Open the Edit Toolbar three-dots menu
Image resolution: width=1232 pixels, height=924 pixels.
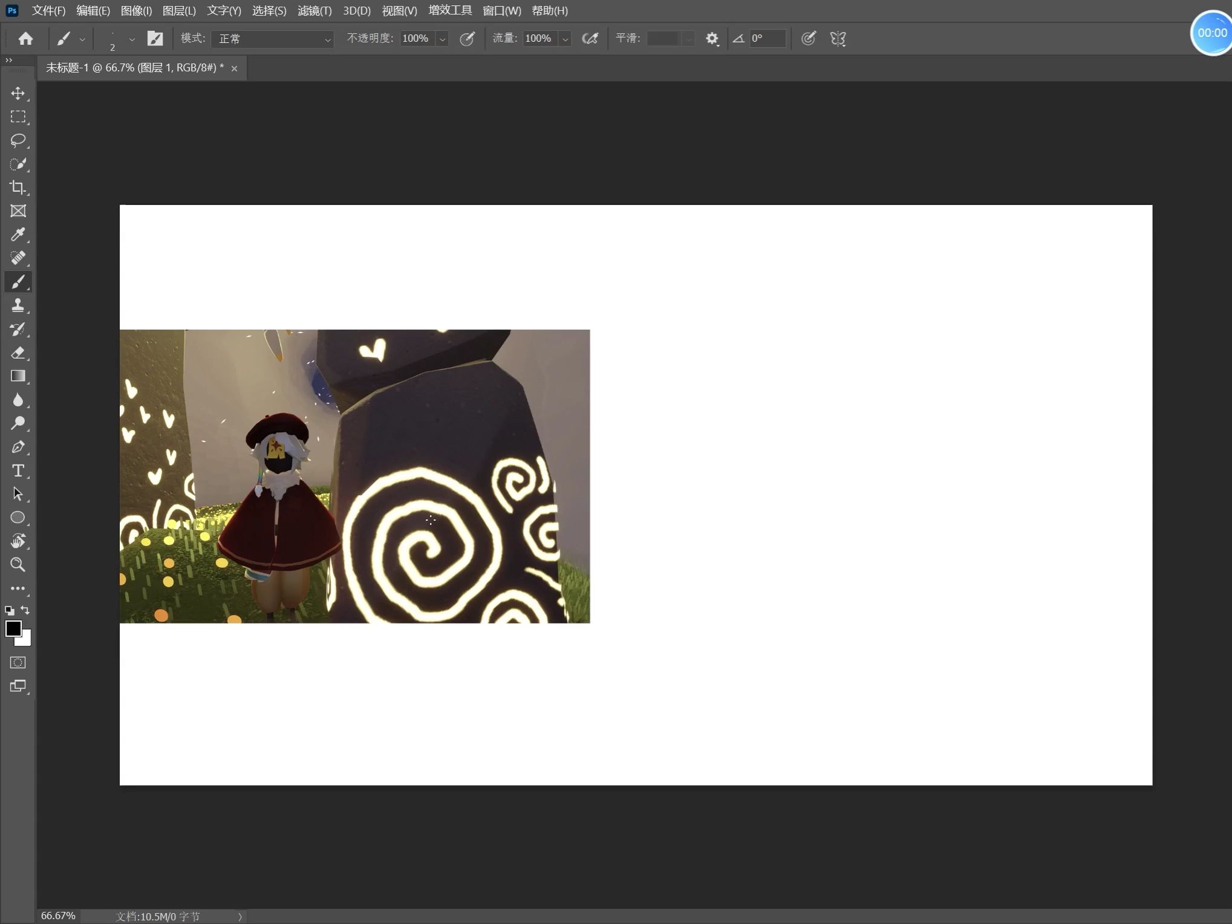tap(18, 588)
